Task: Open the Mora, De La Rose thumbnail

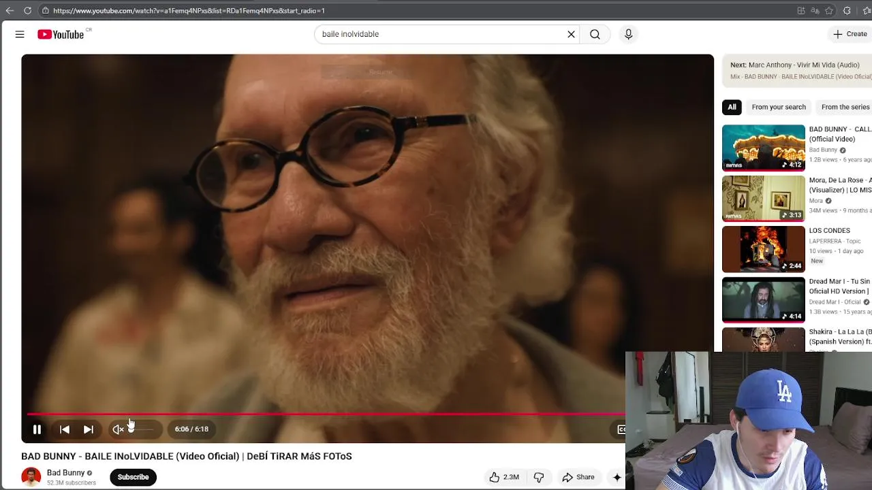Action: (x=763, y=199)
